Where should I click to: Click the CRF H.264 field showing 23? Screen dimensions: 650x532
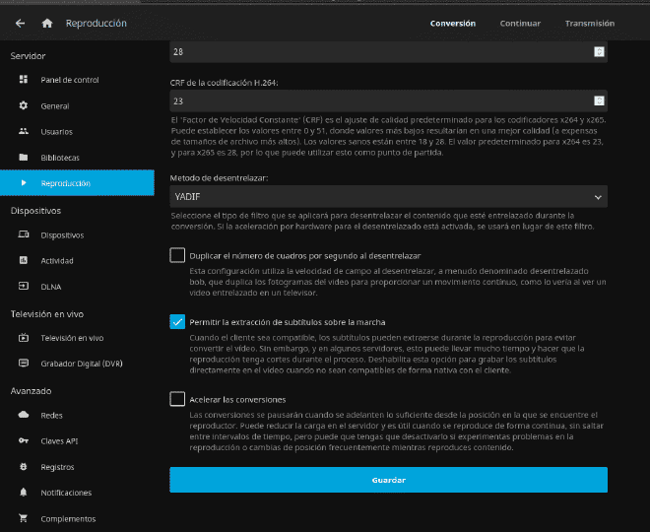click(x=388, y=100)
